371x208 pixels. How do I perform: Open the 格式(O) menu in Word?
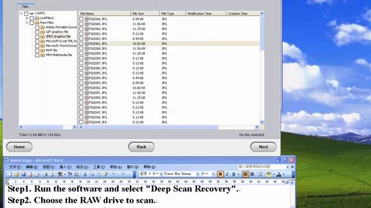[x=82, y=167]
